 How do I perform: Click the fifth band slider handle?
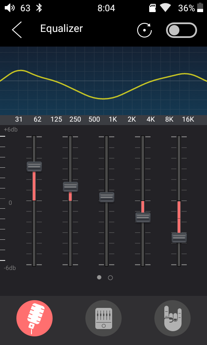click(x=179, y=238)
